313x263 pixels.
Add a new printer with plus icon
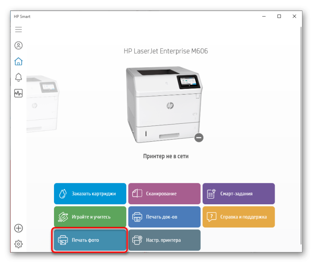(x=18, y=228)
